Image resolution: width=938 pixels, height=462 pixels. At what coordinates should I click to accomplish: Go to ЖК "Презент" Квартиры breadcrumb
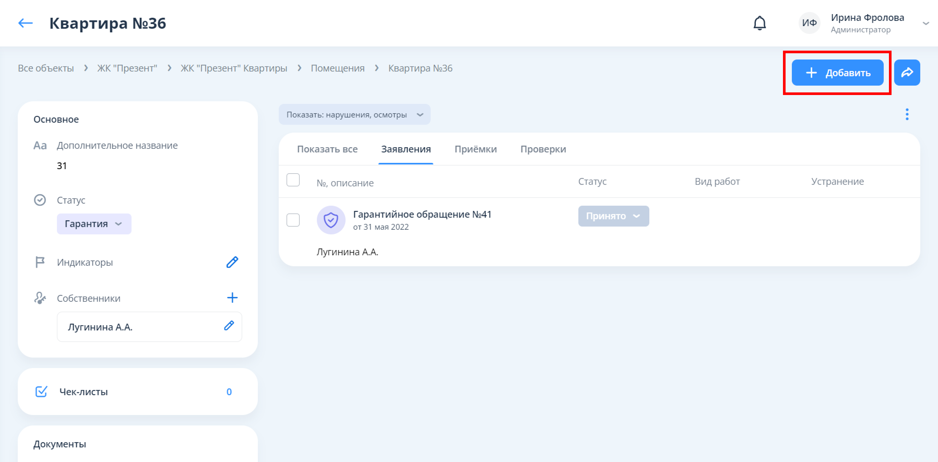pyautogui.click(x=234, y=68)
